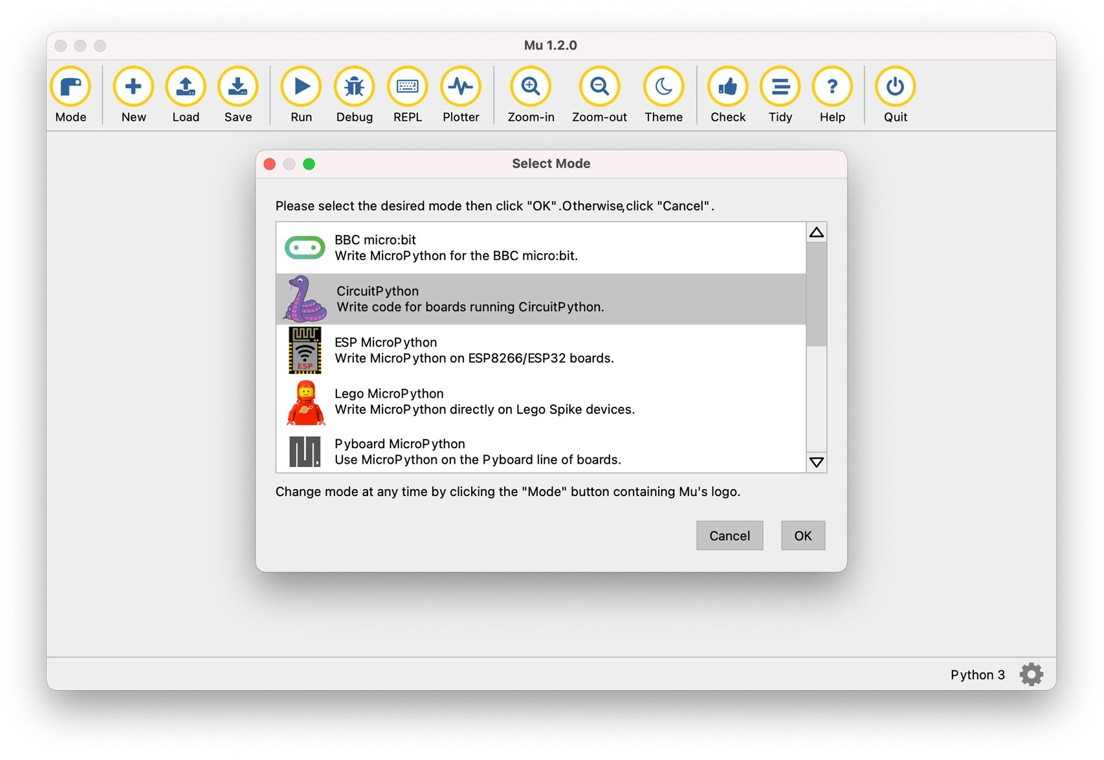Start the Debug tool
The image size is (1104, 760).
354,94
